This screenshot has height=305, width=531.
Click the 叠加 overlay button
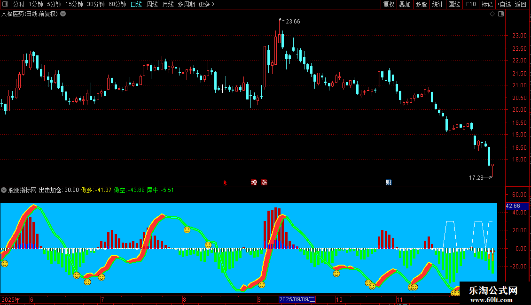(x=405, y=4)
